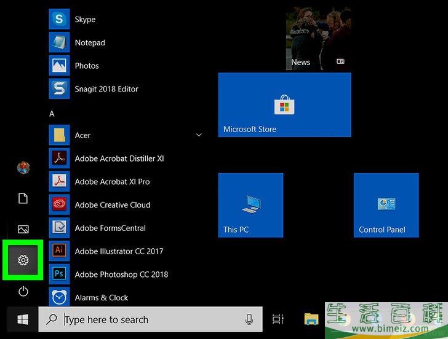Select Adobe Creative Cloud label
Image resolution: width=448 pixels, height=339 pixels.
coord(113,205)
